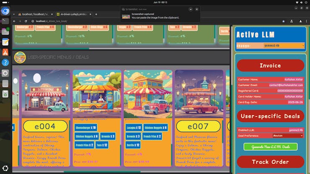Open the text editor icon in dock
Viewport: 310px width, 174px height.
(x=5, y=42)
